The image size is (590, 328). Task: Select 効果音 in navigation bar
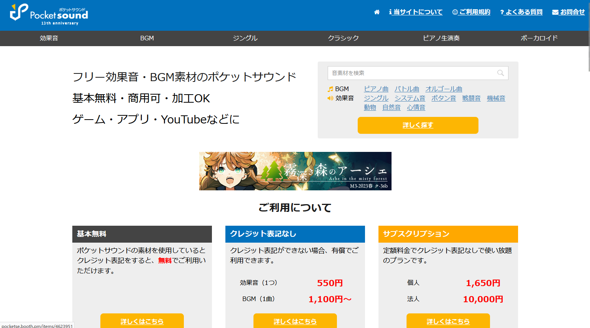point(49,38)
